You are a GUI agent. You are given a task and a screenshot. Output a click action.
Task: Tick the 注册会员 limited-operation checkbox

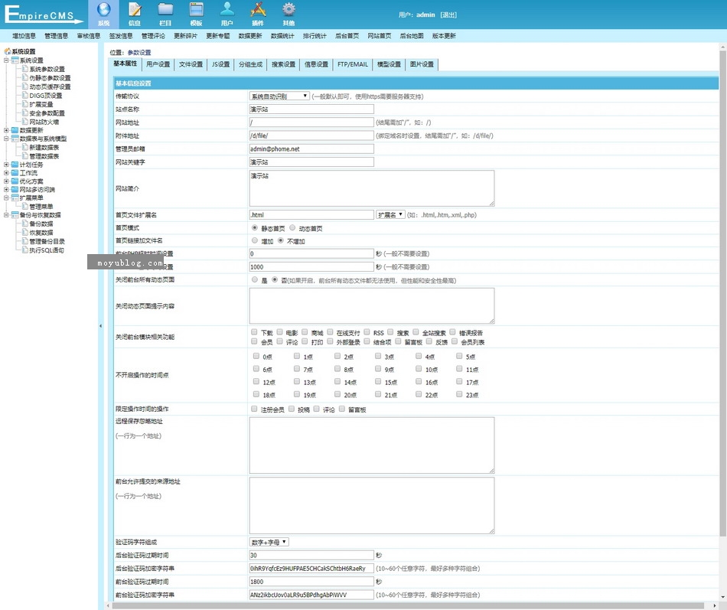point(254,409)
